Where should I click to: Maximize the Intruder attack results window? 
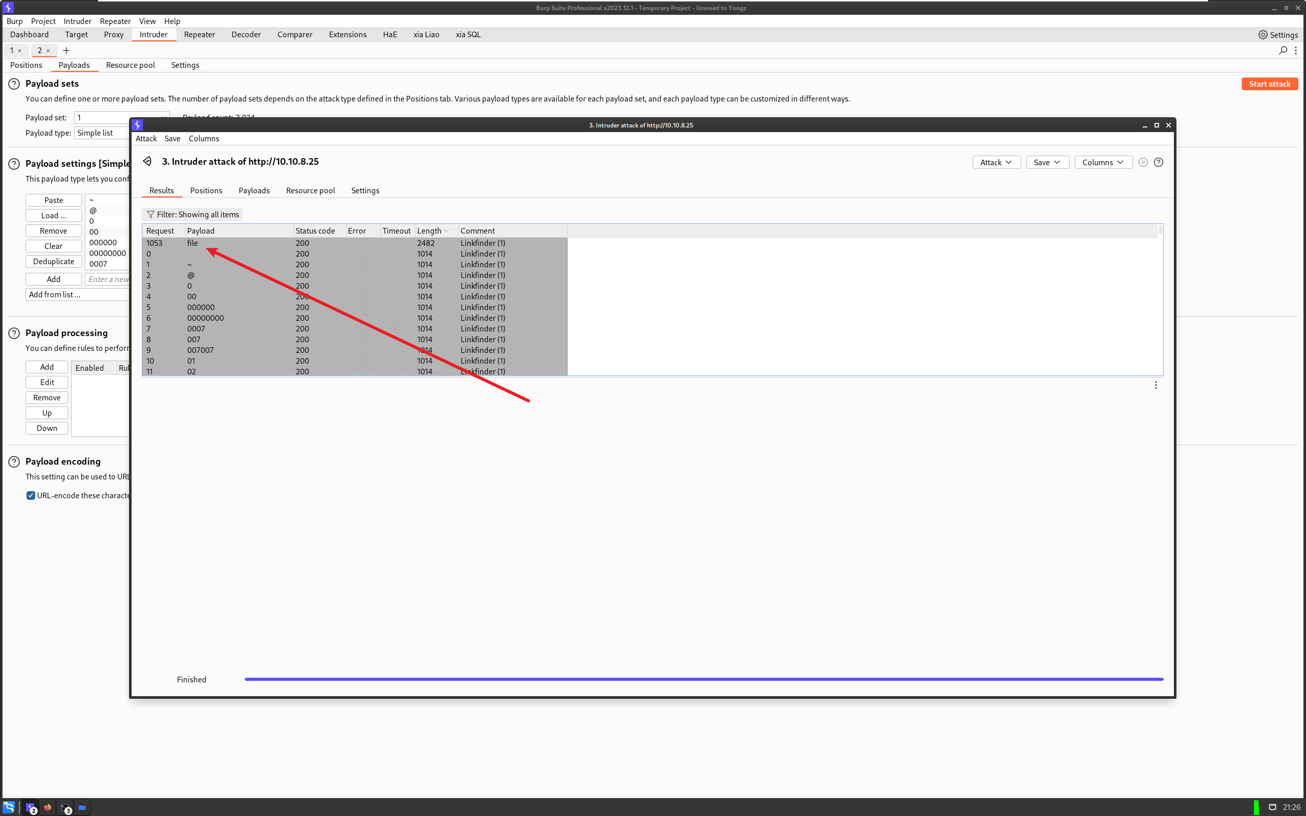coord(1157,125)
